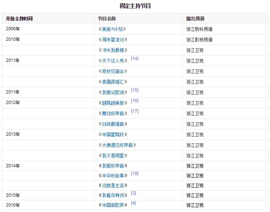This screenshot has height=212, width=270.
Task: Click the 《我爱记歌词》 link
Action: coord(113,92)
